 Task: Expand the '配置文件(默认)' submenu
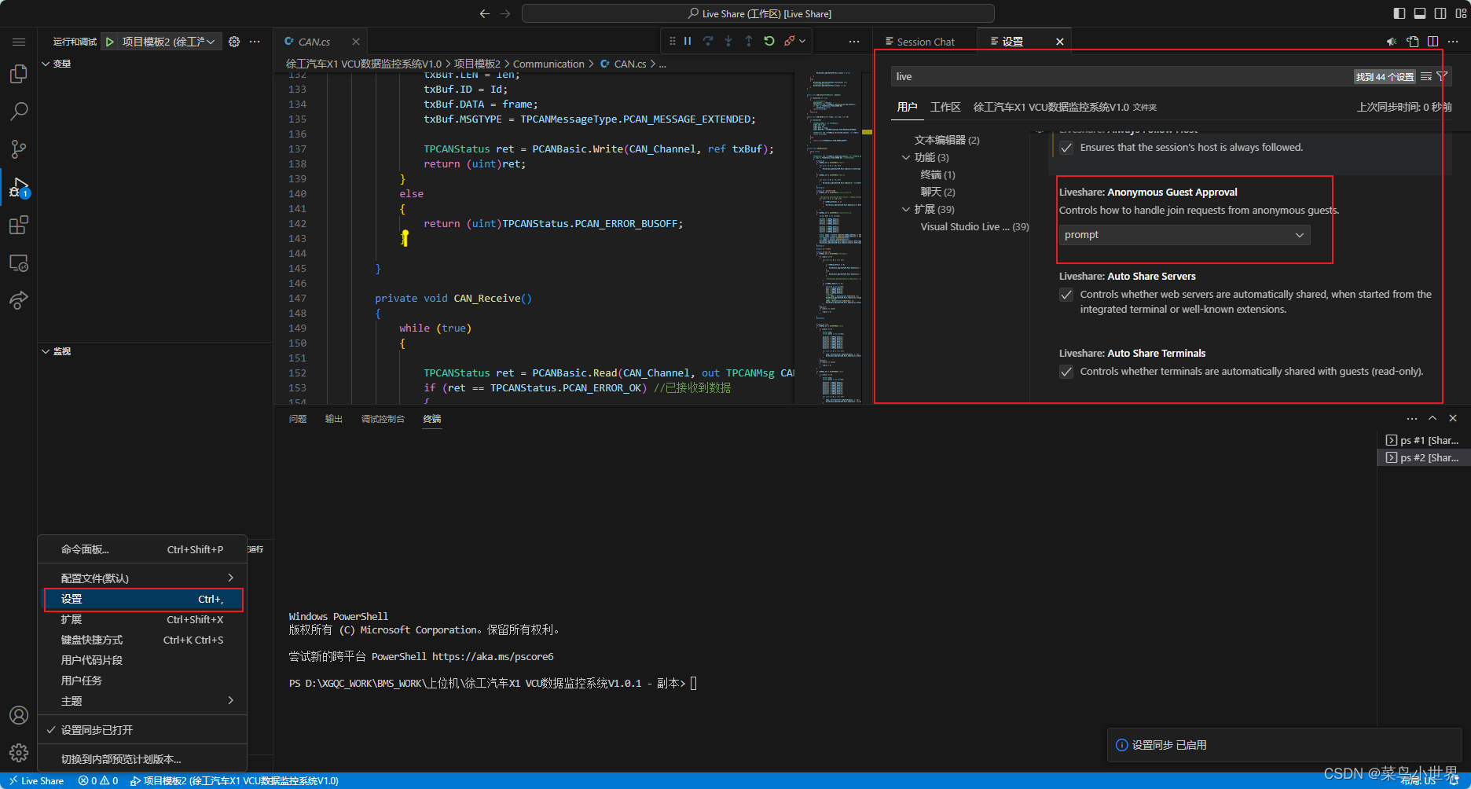(x=142, y=578)
